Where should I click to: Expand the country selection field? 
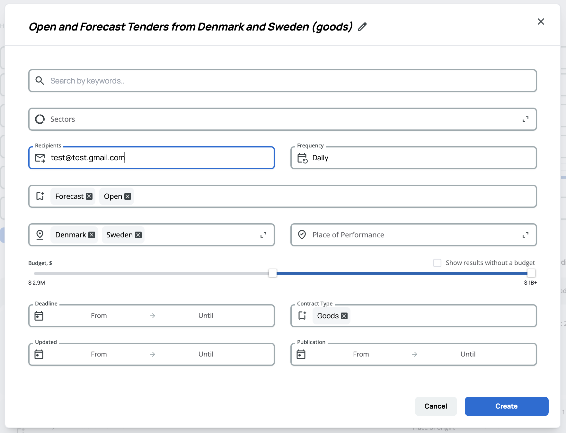[x=263, y=235]
